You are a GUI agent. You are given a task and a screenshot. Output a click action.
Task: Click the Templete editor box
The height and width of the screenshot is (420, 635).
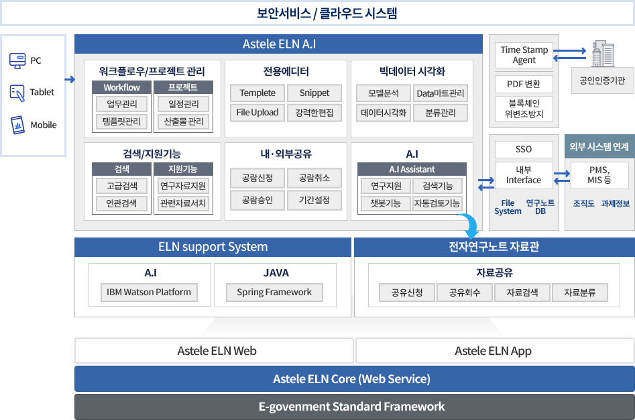257,93
